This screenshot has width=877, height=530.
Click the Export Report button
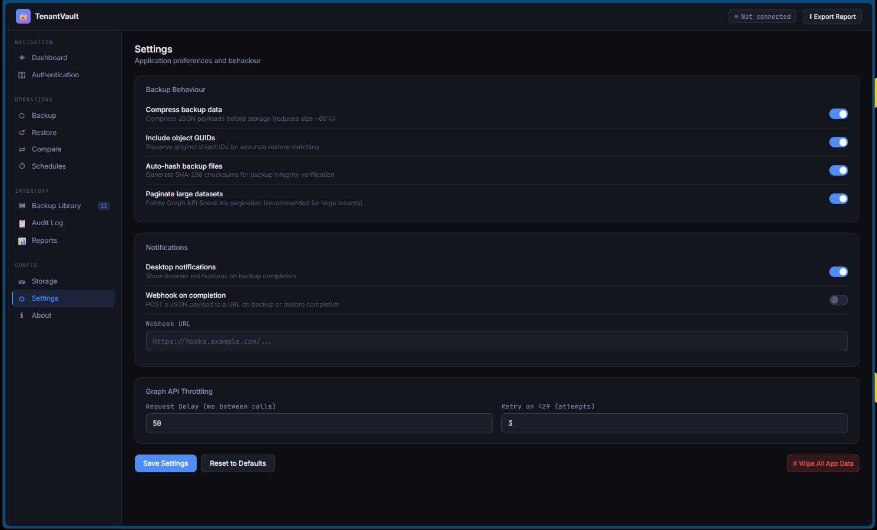[x=832, y=17]
